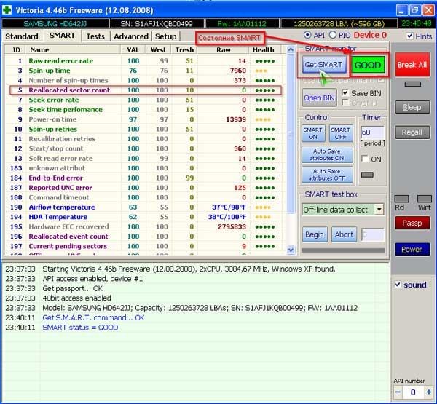Click the Get SMART button

pyautogui.click(x=323, y=65)
